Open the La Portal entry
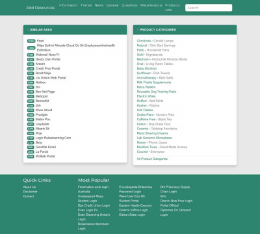The height and width of the screenshot is (234, 260). pos(42,151)
